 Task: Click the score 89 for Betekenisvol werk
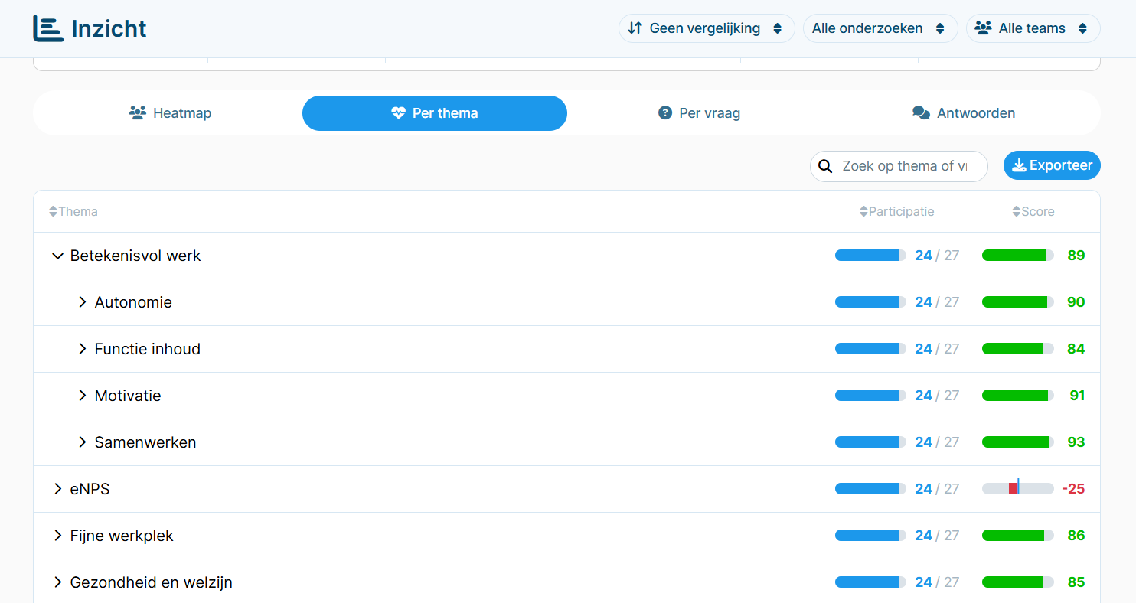point(1076,256)
